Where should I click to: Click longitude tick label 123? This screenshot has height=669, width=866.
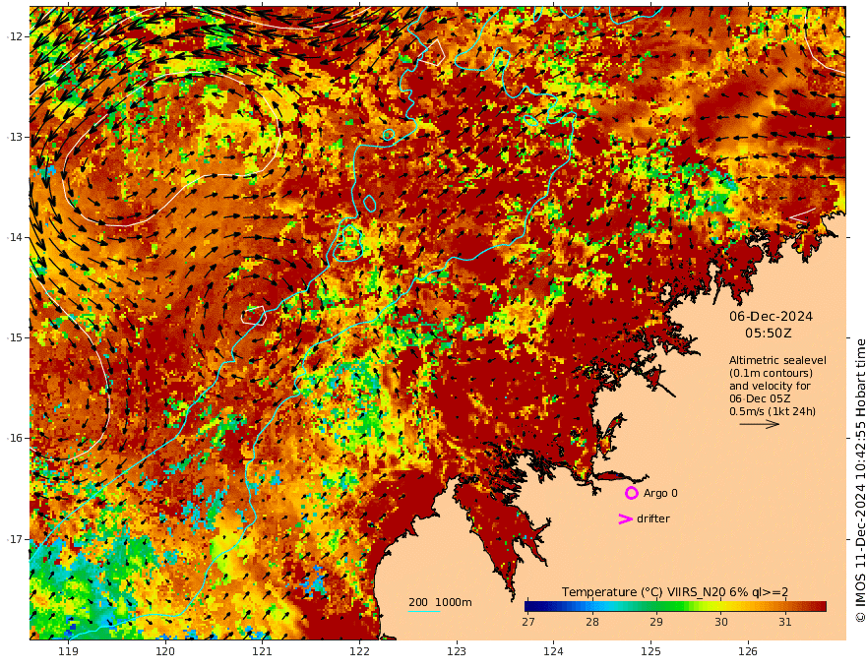[457, 651]
